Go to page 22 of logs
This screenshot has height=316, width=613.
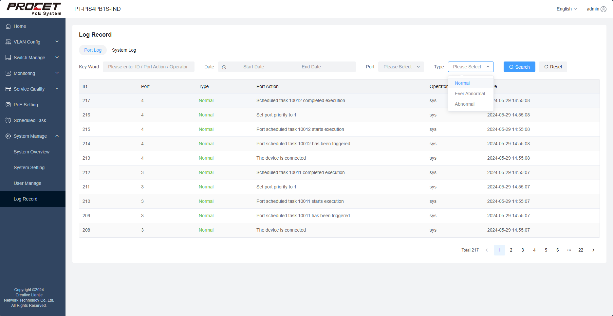581,250
